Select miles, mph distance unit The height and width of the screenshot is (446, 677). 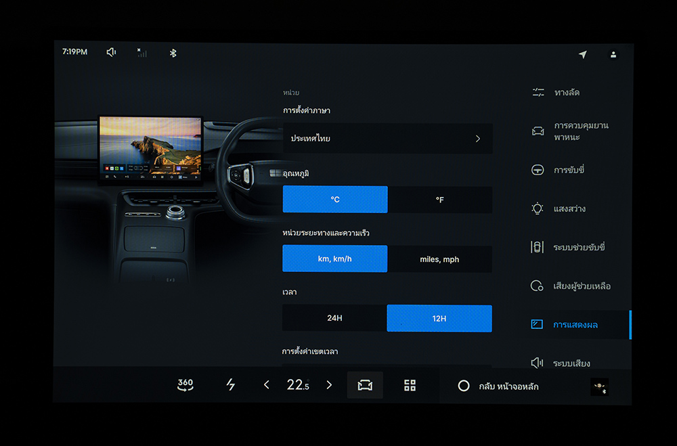[x=439, y=259]
